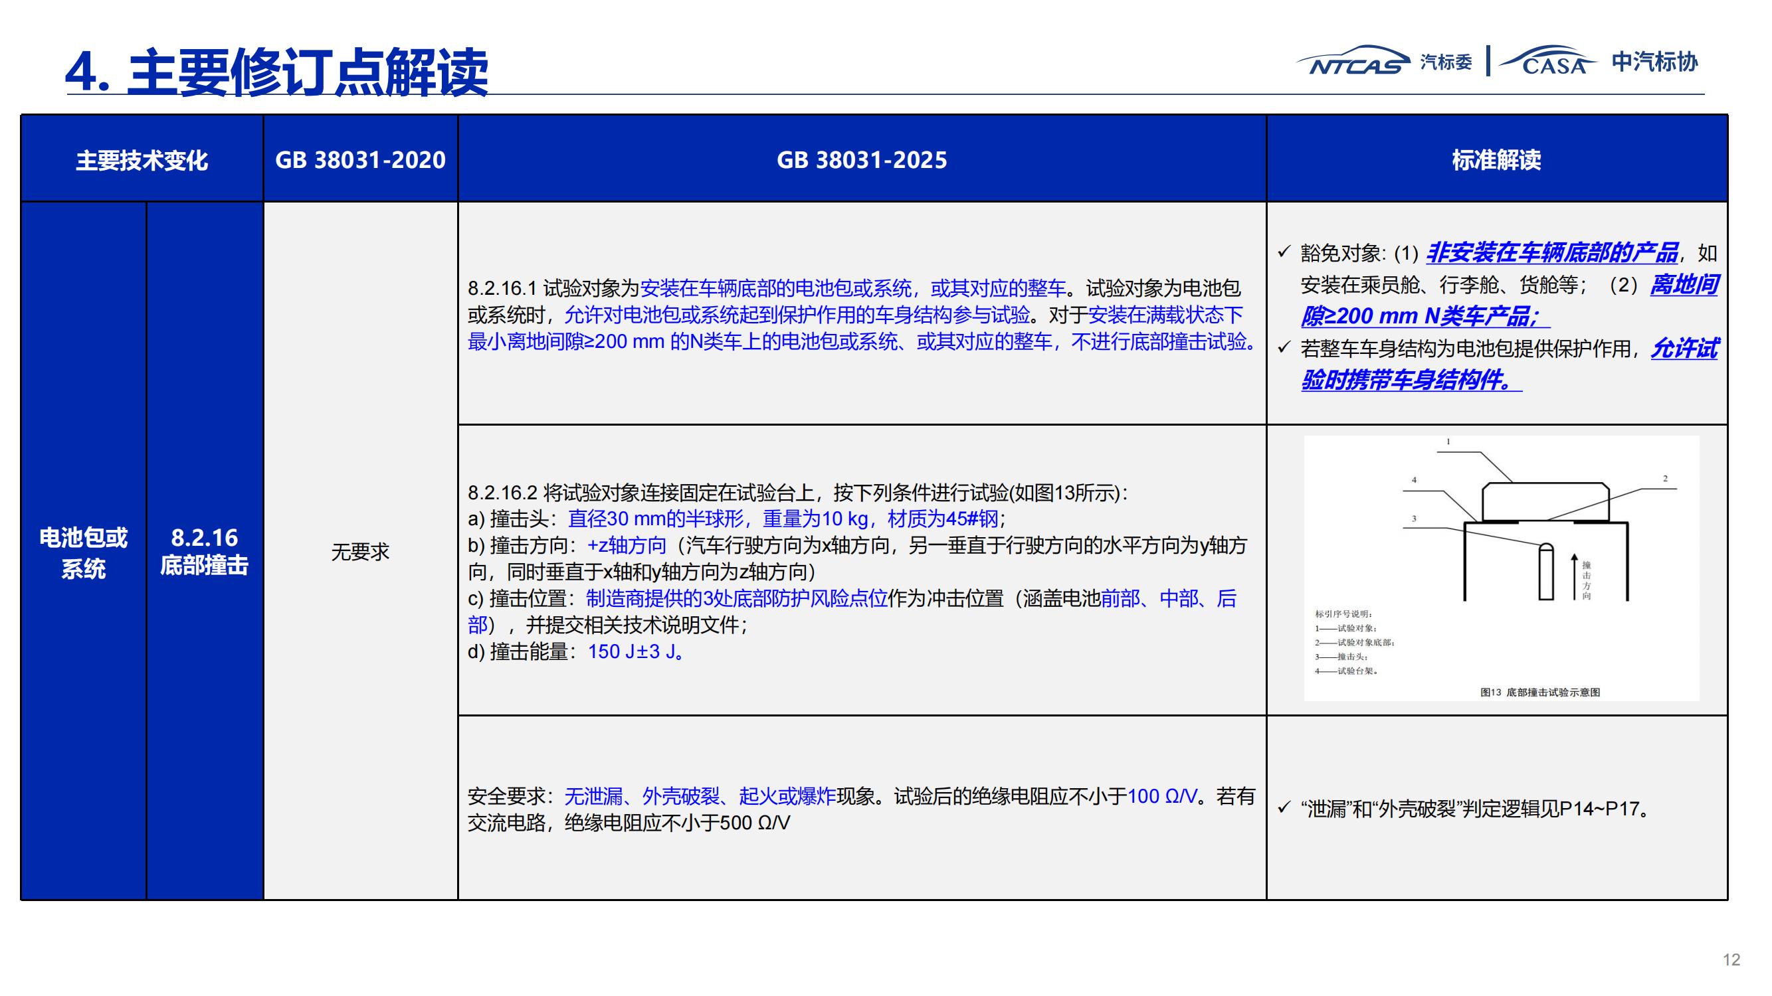Image resolution: width=1772 pixels, height=996 pixels.
Task: Click the 图13 底部撞击试验示意图 caption
Action: 1540,692
